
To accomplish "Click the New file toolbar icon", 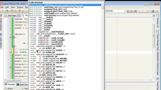I will point(3,11).
